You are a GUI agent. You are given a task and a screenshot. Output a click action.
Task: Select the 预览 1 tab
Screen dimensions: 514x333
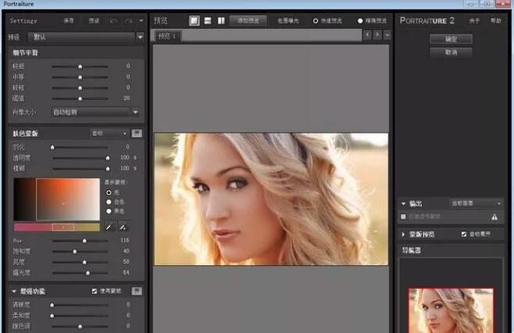168,36
